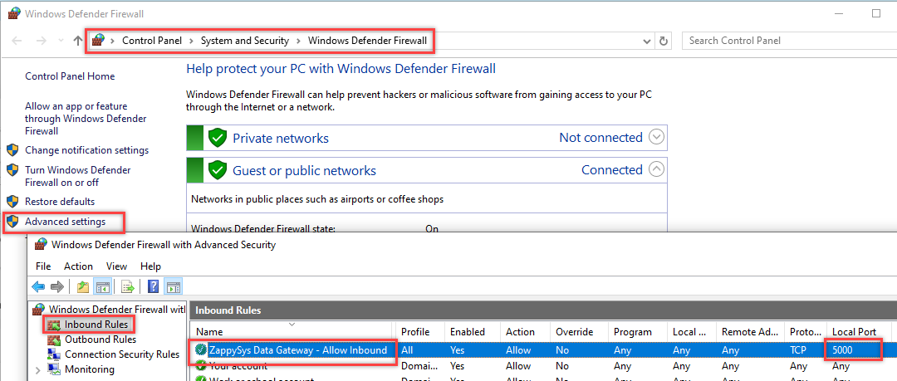Click the MMC toolbar Back arrow
This screenshot has width=897, height=381.
click(38, 287)
